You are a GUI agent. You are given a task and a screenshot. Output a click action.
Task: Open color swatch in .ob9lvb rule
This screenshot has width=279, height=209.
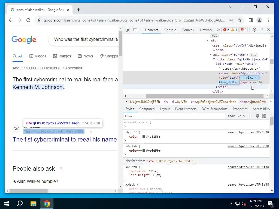coord(144,150)
